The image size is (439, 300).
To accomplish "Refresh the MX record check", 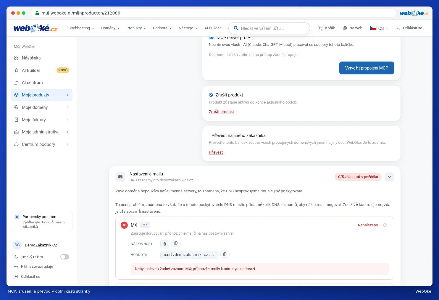I will 385,225.
